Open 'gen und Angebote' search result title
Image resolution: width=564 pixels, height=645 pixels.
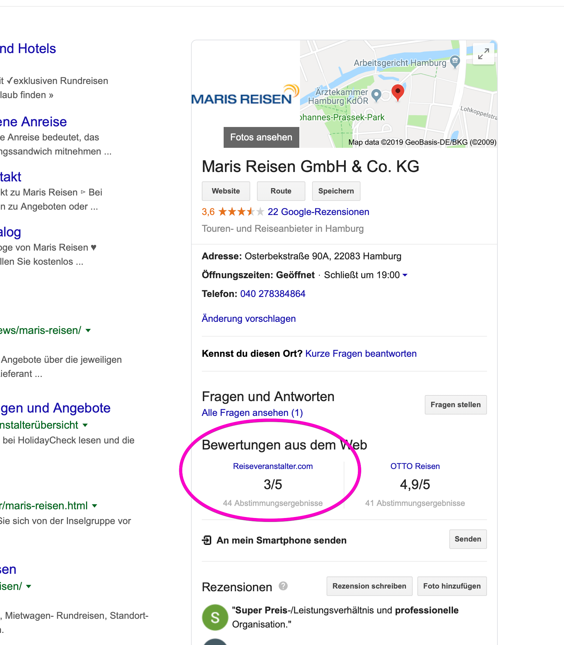tap(55, 408)
